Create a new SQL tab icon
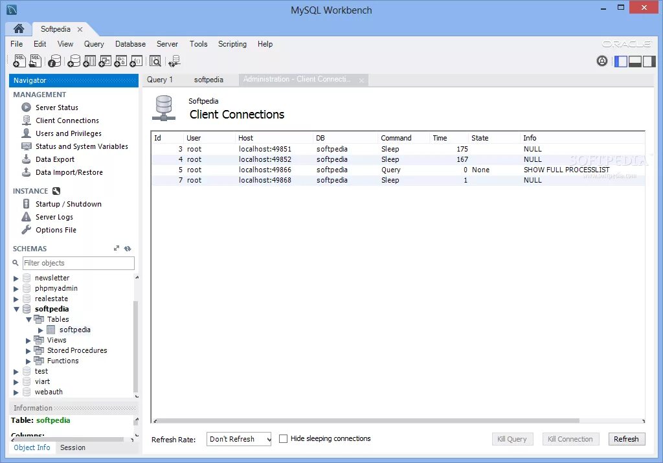This screenshot has height=463, width=663. pos(19,61)
